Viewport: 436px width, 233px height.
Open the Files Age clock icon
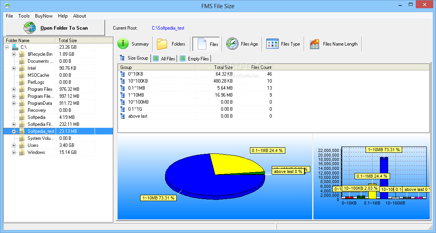(232, 44)
